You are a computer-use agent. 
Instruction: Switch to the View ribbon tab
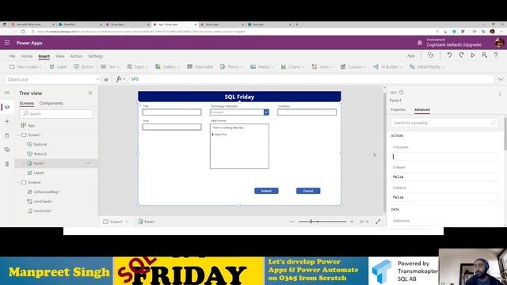point(60,56)
